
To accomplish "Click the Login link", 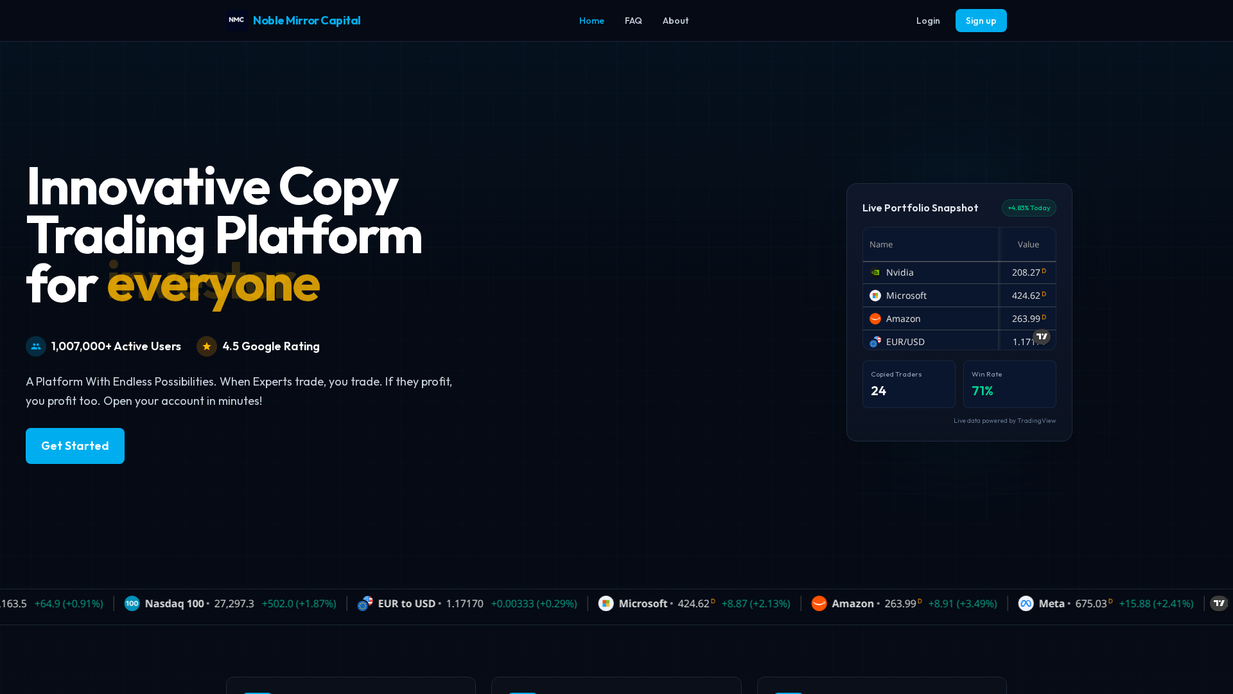I will tap(928, 21).
